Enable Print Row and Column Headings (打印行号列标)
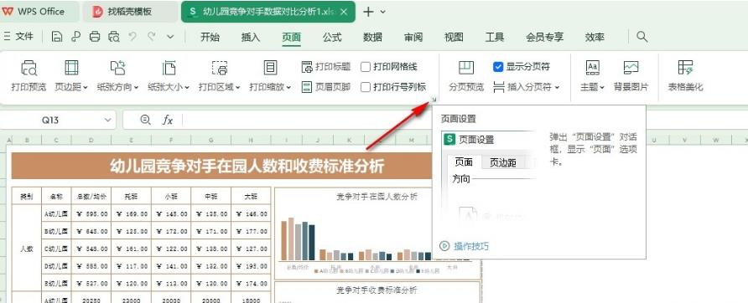748x303 pixels. (366, 87)
